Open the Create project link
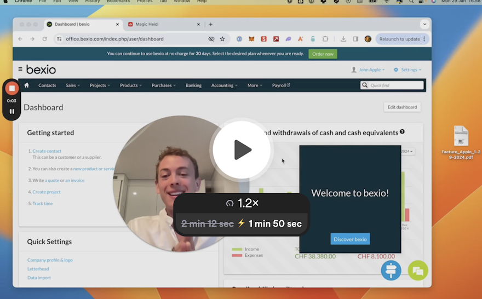 pos(47,192)
